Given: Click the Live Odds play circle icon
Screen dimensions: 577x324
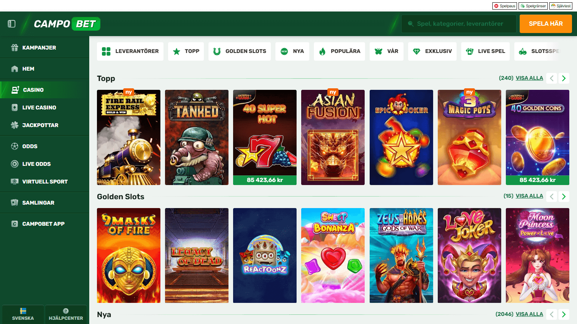Looking at the screenshot, I should [15, 164].
